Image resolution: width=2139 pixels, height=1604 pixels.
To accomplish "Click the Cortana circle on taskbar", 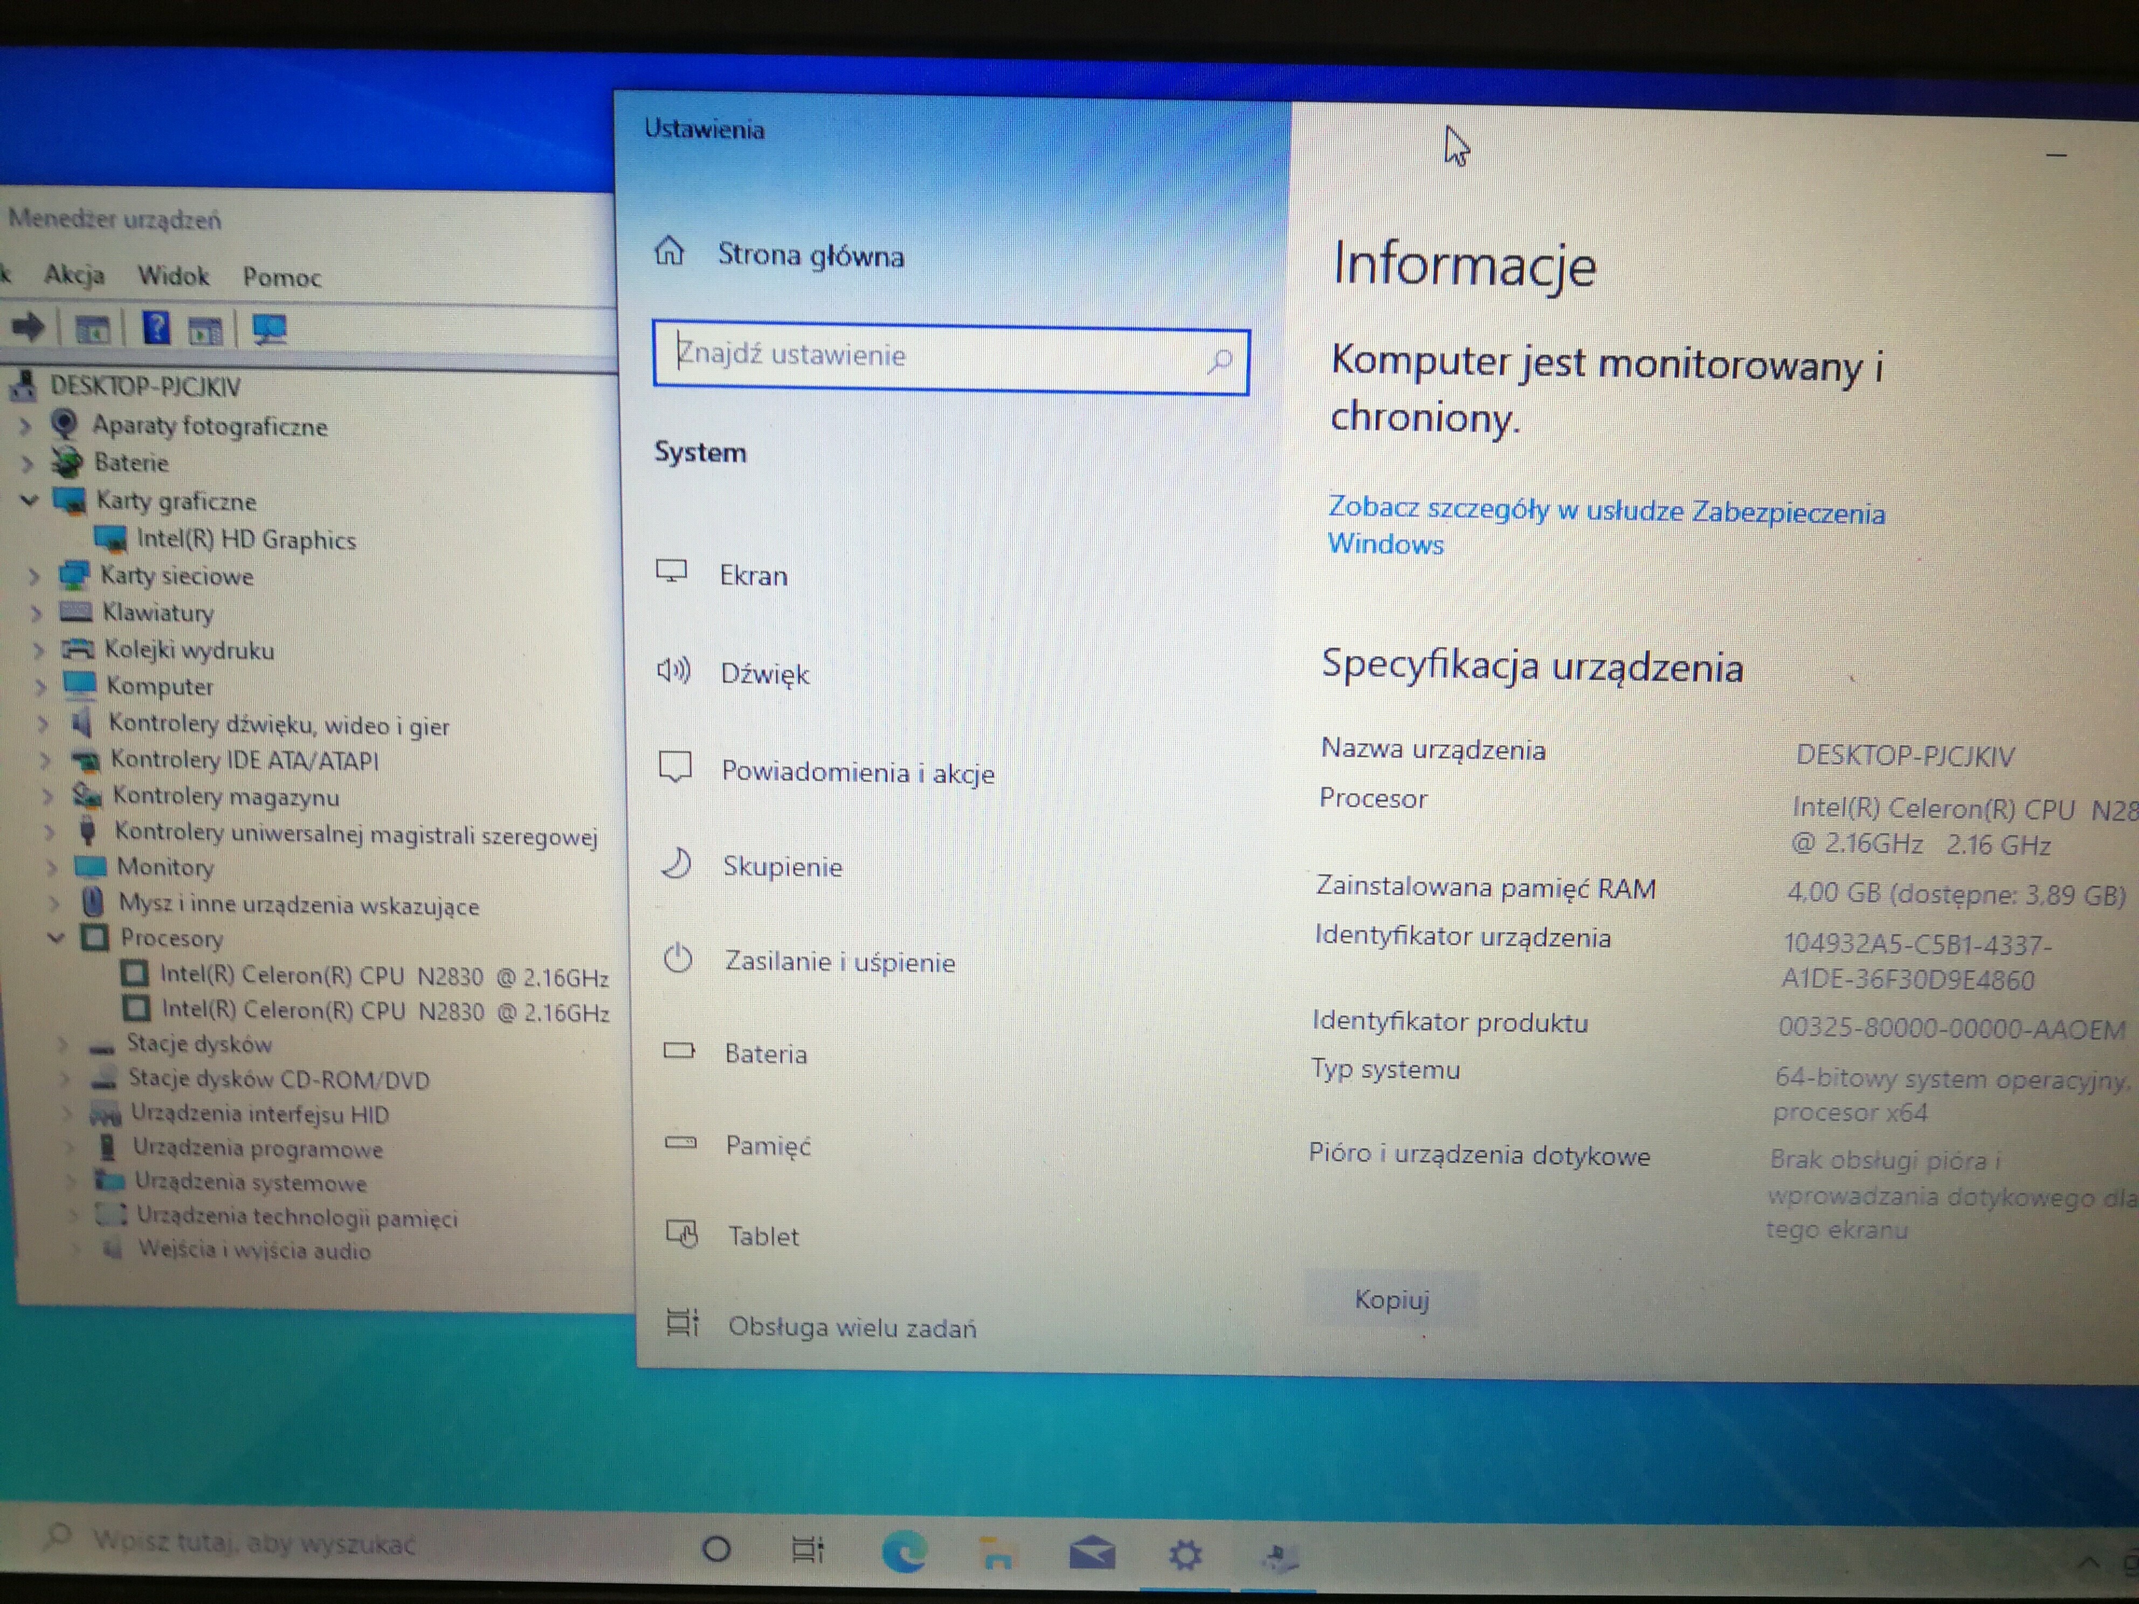I will coord(715,1550).
